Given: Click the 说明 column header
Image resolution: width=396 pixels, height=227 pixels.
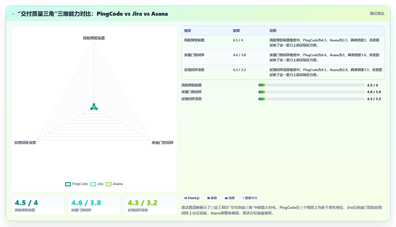Looking at the screenshot, I should point(273,31).
